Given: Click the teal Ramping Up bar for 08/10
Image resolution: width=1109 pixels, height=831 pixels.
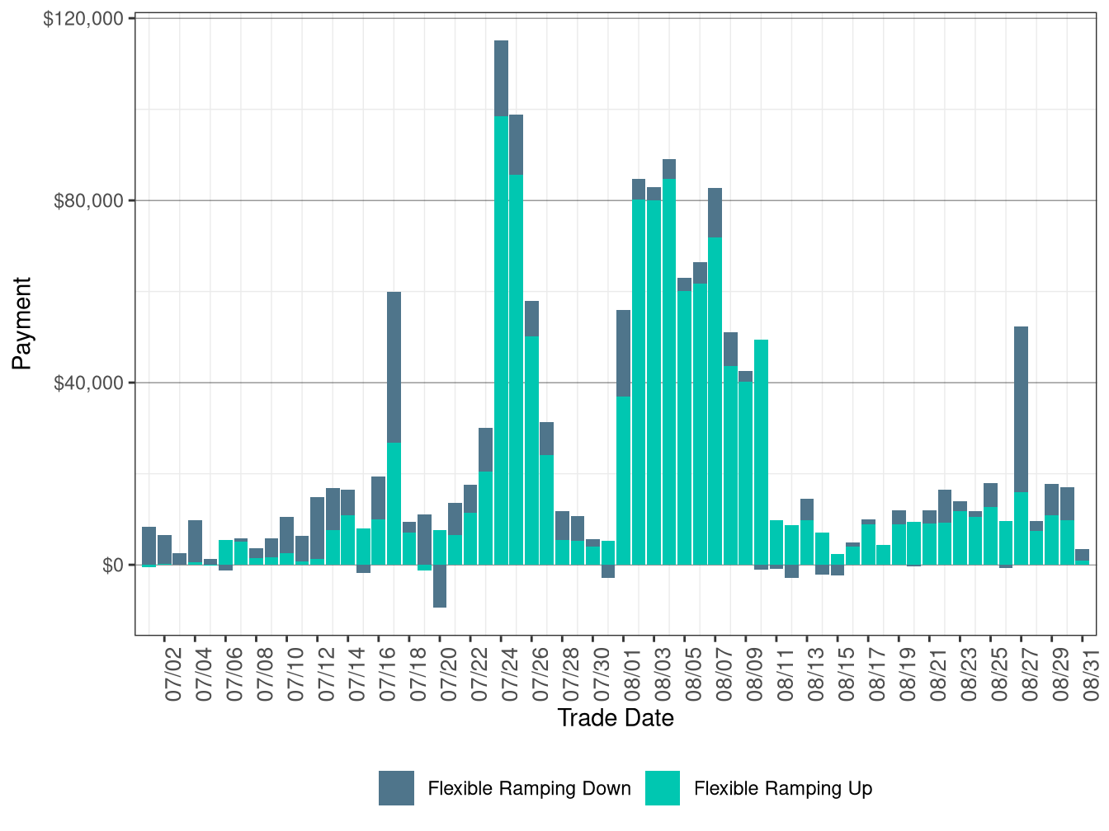Looking at the screenshot, I should [x=761, y=452].
